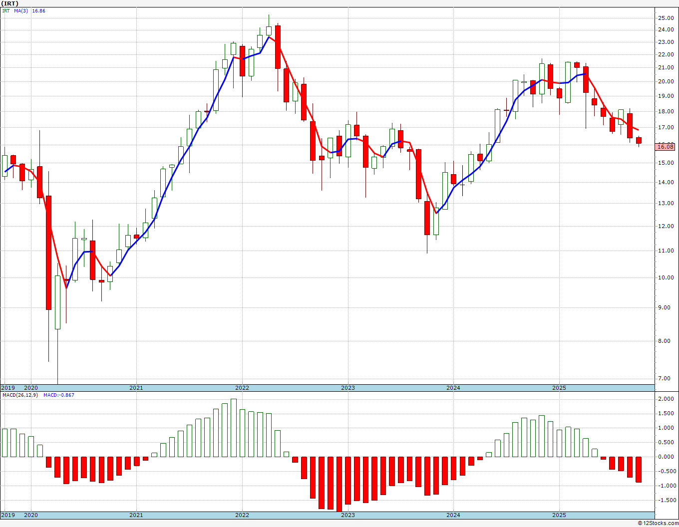Click the 2.000 MACD axis label
This screenshot has height=527, width=679.
coord(666,399)
